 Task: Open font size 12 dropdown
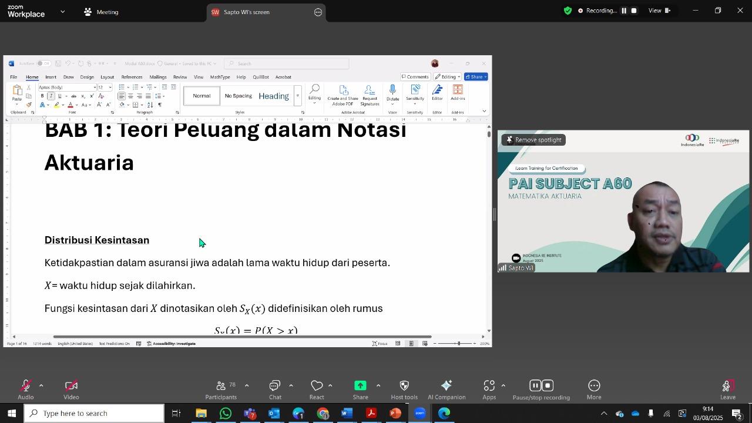110,88
